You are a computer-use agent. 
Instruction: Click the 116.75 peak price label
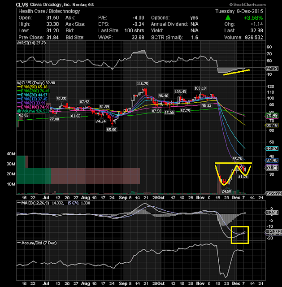(x=143, y=84)
